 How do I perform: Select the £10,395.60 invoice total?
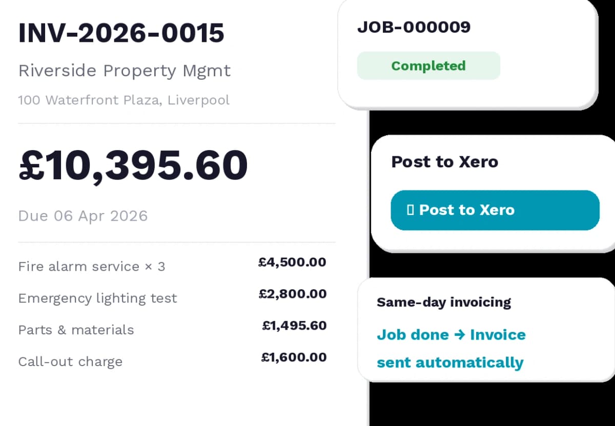pyautogui.click(x=132, y=164)
